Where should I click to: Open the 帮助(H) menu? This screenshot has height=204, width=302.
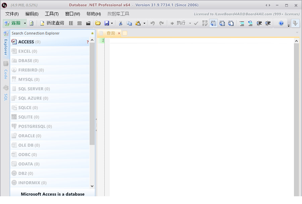pyautogui.click(x=94, y=14)
